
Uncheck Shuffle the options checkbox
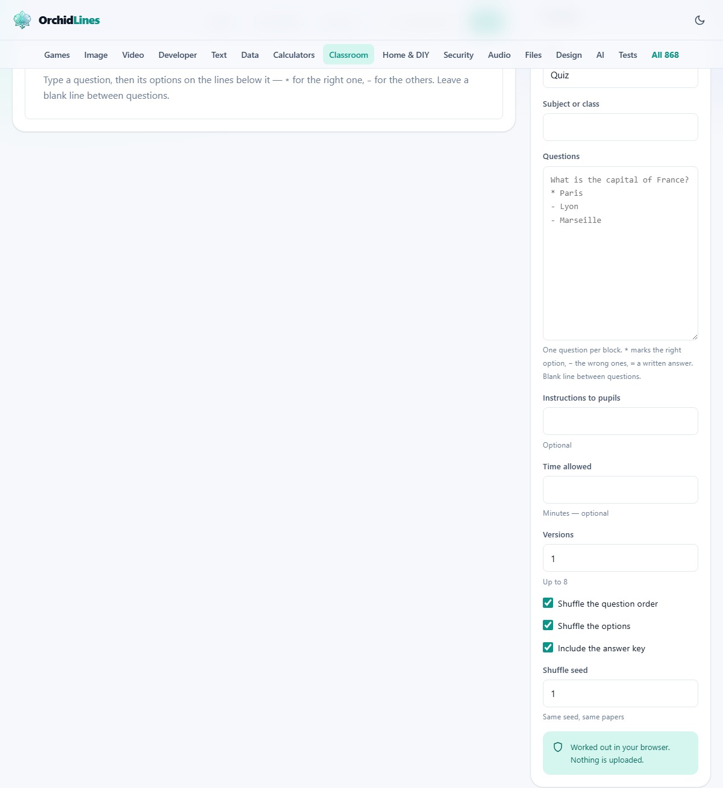pyautogui.click(x=548, y=625)
